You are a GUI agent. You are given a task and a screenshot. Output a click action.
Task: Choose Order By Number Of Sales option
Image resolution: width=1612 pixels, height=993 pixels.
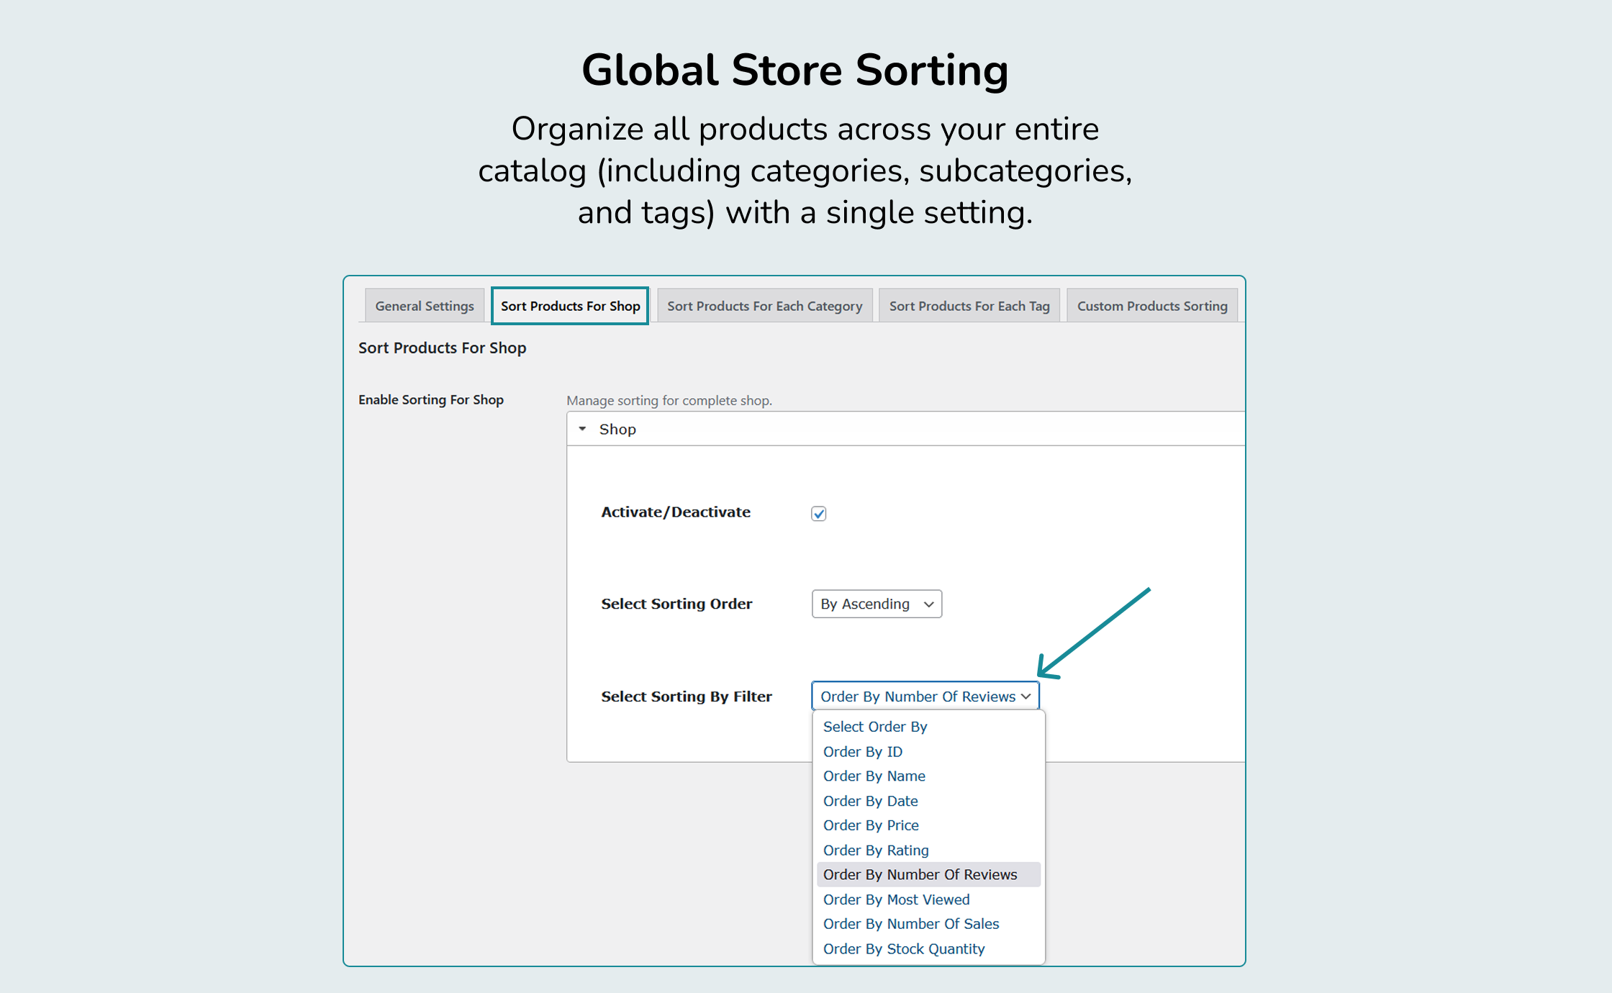point(910,923)
